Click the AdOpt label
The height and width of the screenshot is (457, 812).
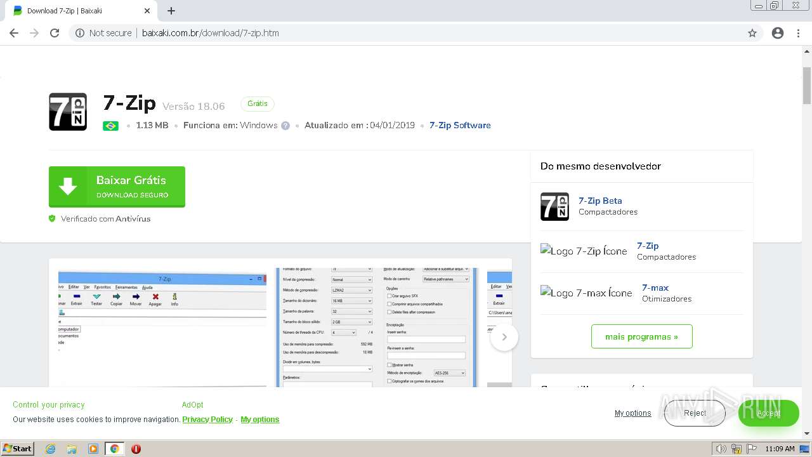coord(193,405)
